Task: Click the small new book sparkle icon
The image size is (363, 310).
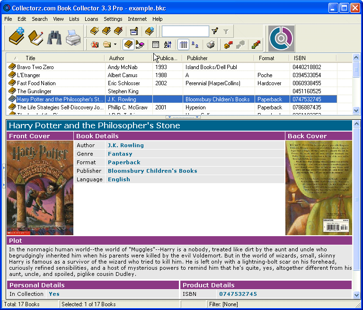Action: [x=95, y=31]
